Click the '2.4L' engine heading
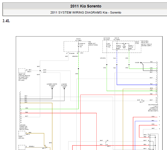 point(6,21)
